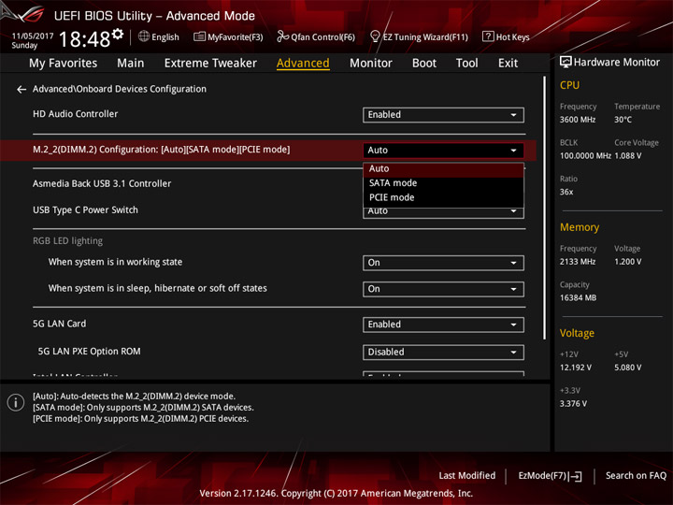
Task: Click the settings list vertical scrollbar
Action: 545,209
